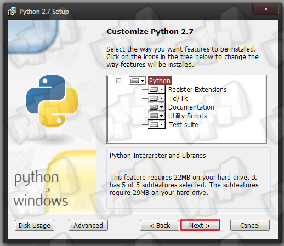Click the Utility Scripts drive icon

(x=154, y=116)
